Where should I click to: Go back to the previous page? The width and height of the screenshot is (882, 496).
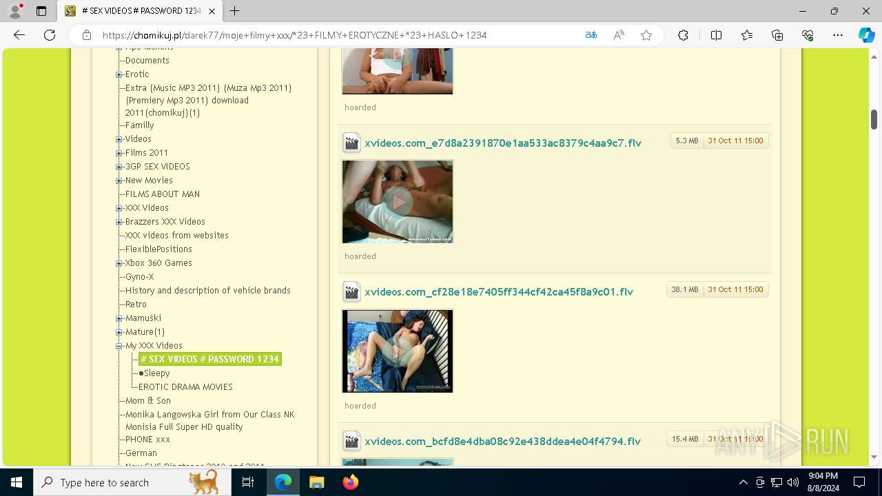[19, 35]
